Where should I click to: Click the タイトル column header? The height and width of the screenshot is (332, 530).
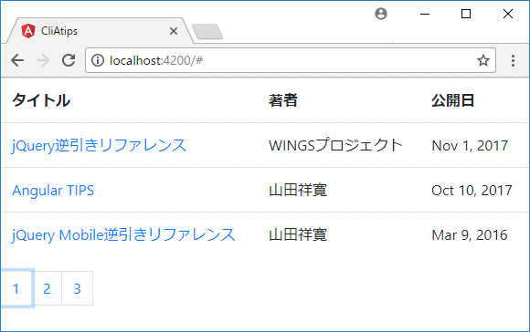point(41,100)
